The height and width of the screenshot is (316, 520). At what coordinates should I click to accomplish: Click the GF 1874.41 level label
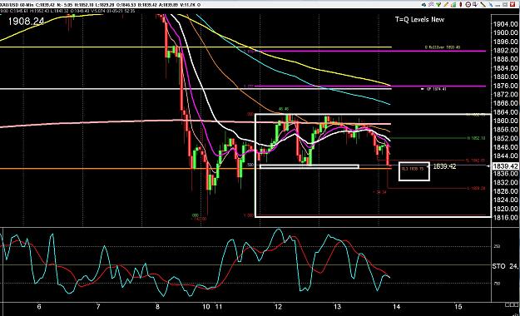[x=436, y=89]
